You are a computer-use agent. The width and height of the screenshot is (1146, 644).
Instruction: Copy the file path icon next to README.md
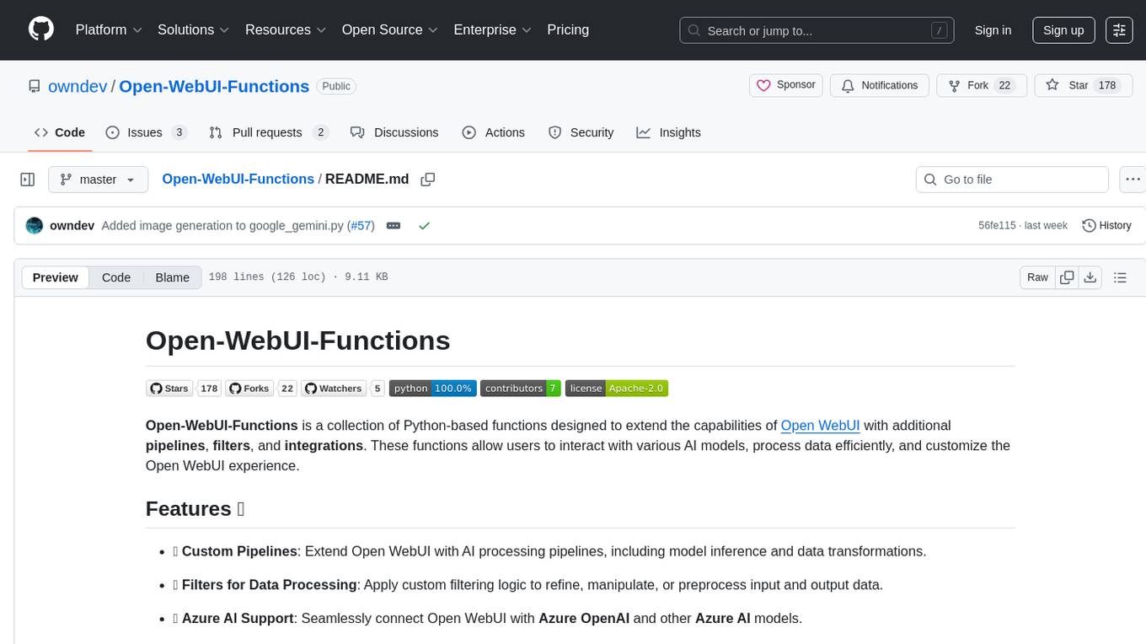[x=428, y=180]
